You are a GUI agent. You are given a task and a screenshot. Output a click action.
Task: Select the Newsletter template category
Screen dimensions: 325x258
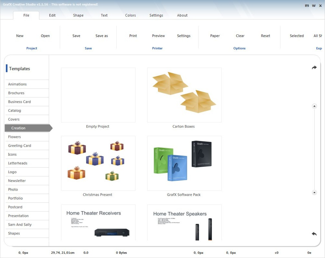(x=27, y=181)
